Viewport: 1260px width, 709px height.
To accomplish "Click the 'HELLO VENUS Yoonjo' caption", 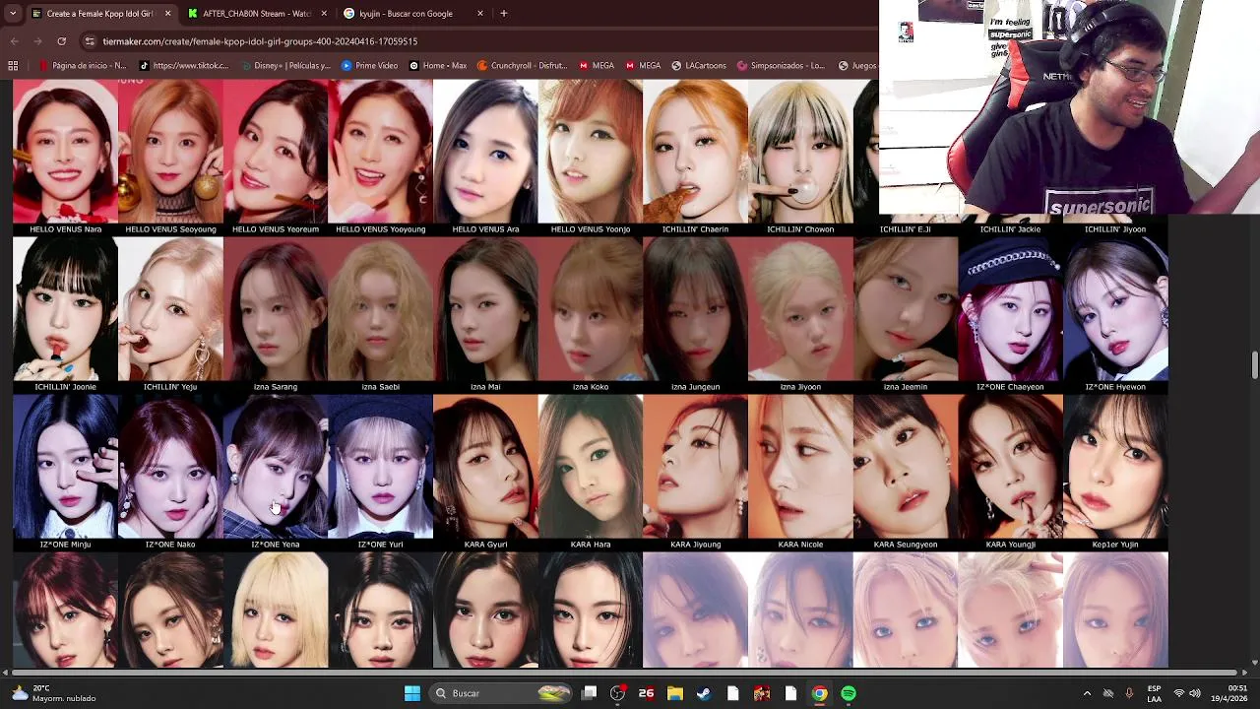I will pos(591,229).
